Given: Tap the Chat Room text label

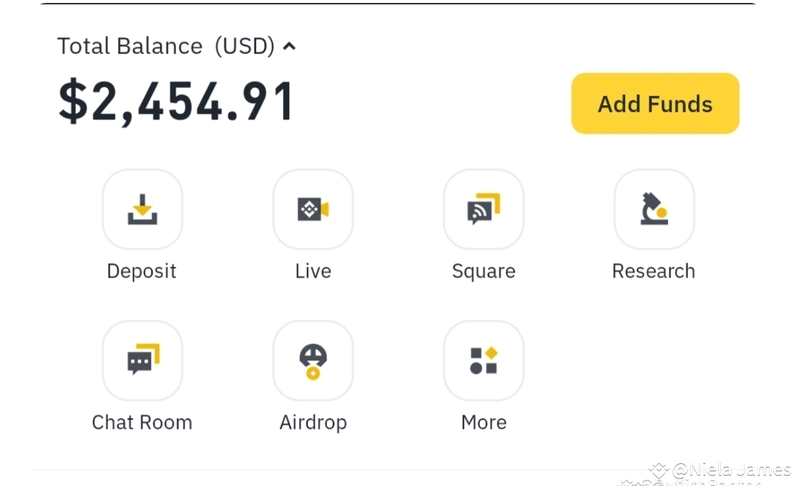Looking at the screenshot, I should (142, 423).
